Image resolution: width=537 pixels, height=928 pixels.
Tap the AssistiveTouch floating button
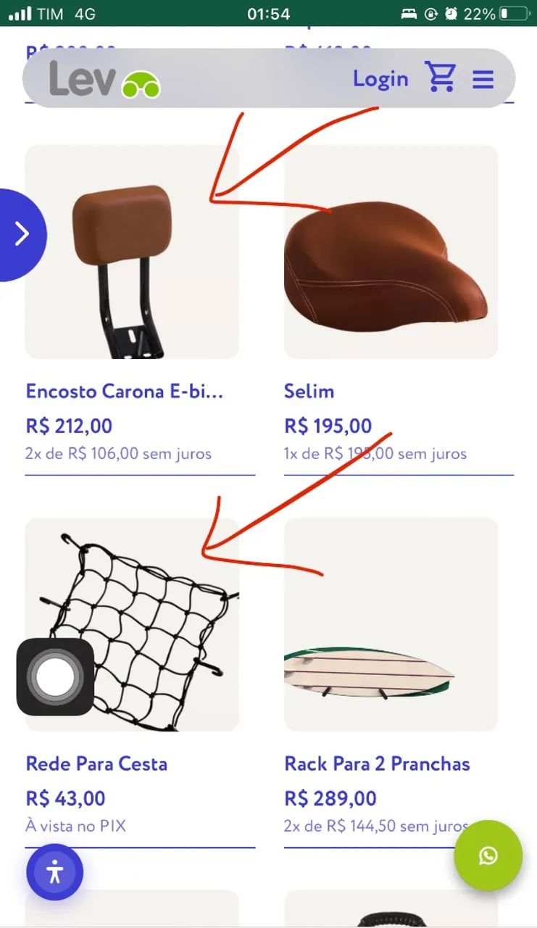click(x=56, y=676)
